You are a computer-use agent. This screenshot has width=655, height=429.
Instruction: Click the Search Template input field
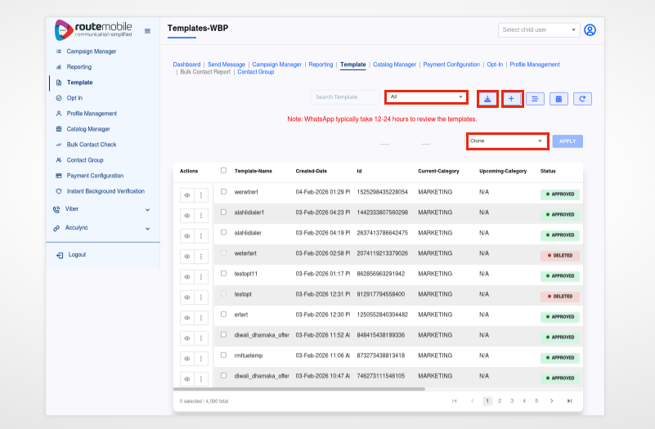[x=345, y=96]
